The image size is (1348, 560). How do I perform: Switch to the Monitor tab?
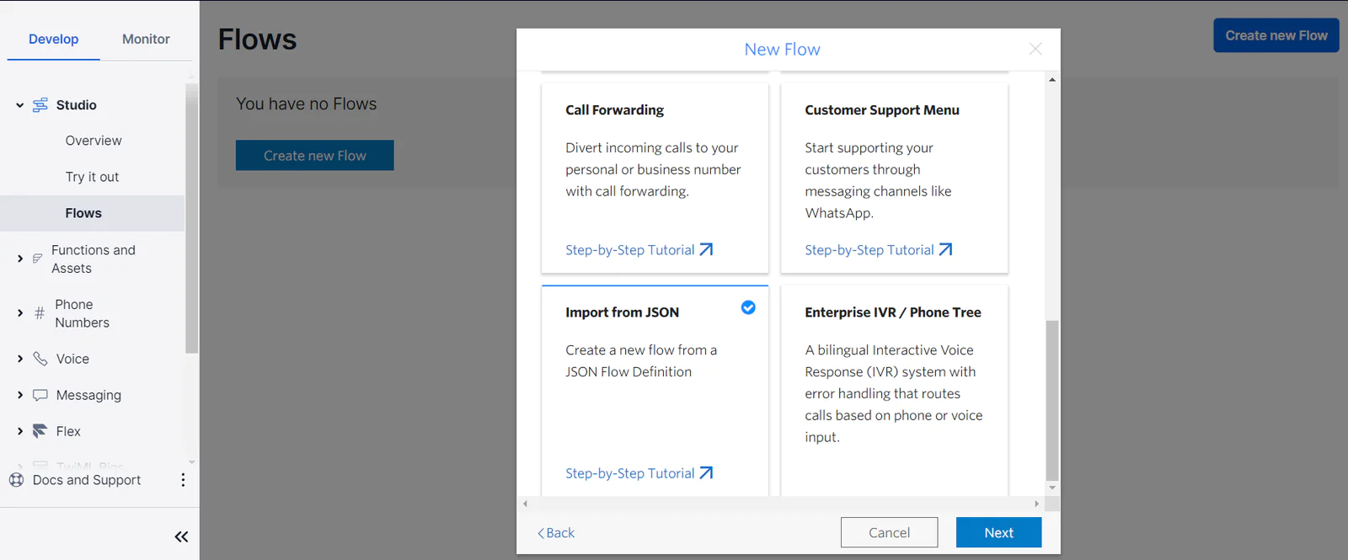point(146,39)
